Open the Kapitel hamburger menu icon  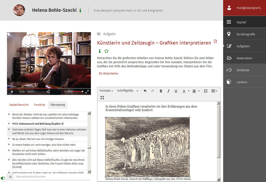tap(229, 22)
